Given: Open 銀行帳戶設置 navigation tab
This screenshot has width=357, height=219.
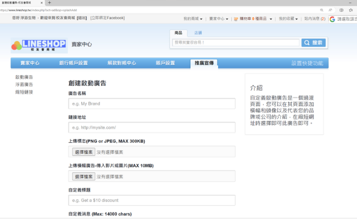Looking at the screenshot, I should [x=73, y=63].
